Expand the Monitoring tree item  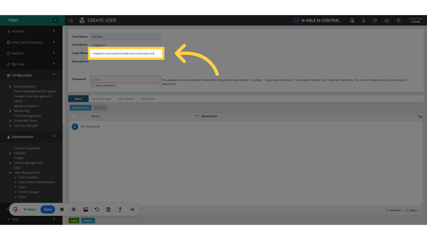tap(10, 111)
